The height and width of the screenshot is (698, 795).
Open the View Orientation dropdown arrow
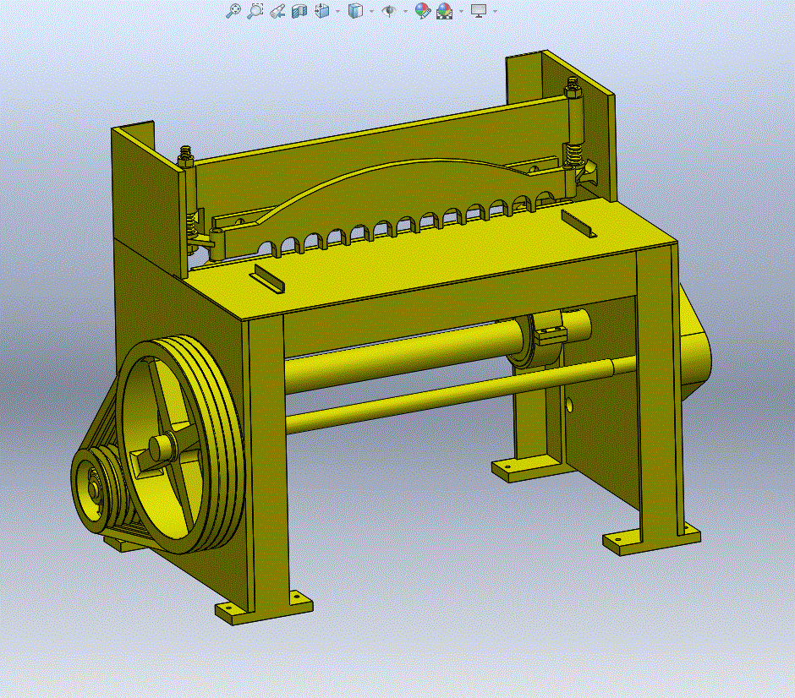tap(338, 11)
